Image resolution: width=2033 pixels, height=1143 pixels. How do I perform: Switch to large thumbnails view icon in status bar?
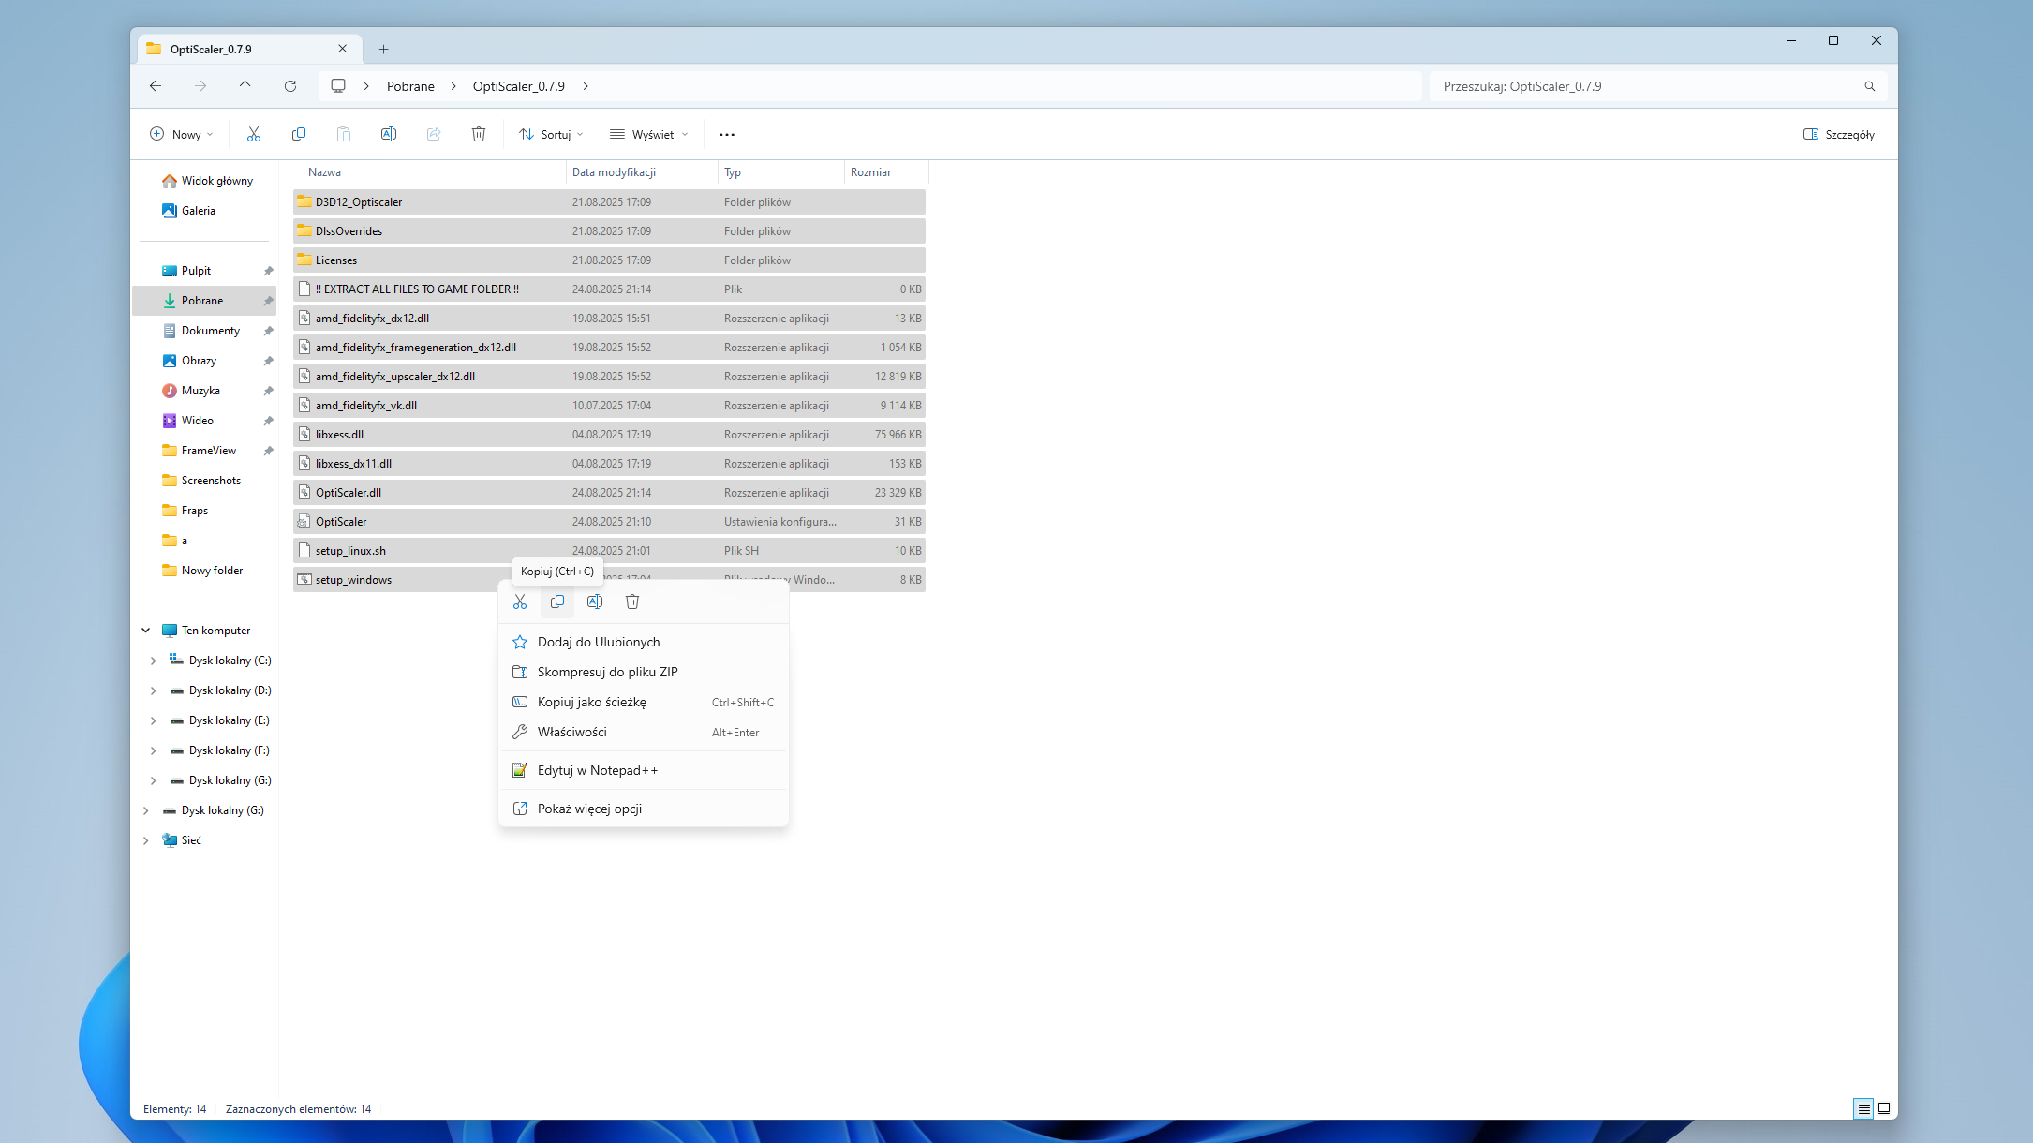(x=1884, y=1108)
